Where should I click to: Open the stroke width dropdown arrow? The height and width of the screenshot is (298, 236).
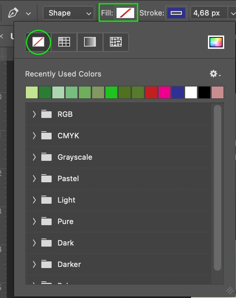pyautogui.click(x=233, y=13)
